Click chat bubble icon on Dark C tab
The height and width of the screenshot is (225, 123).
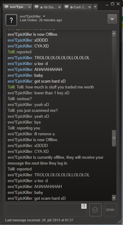pyautogui.click(x=67, y=7)
